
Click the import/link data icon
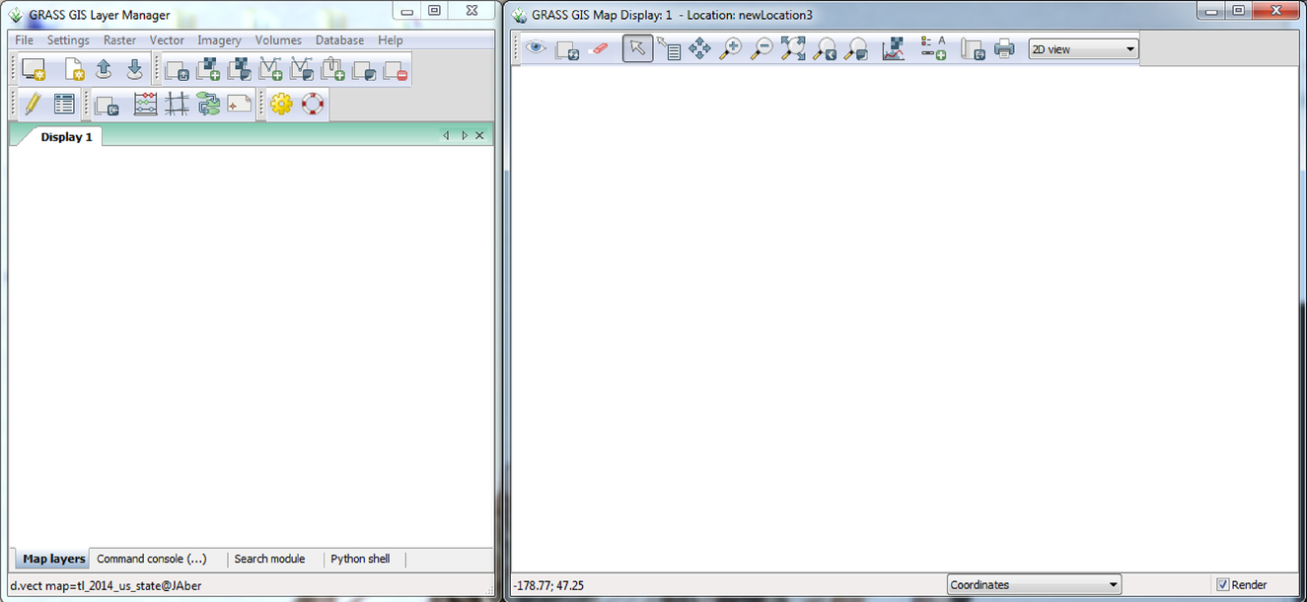pyautogui.click(x=107, y=104)
